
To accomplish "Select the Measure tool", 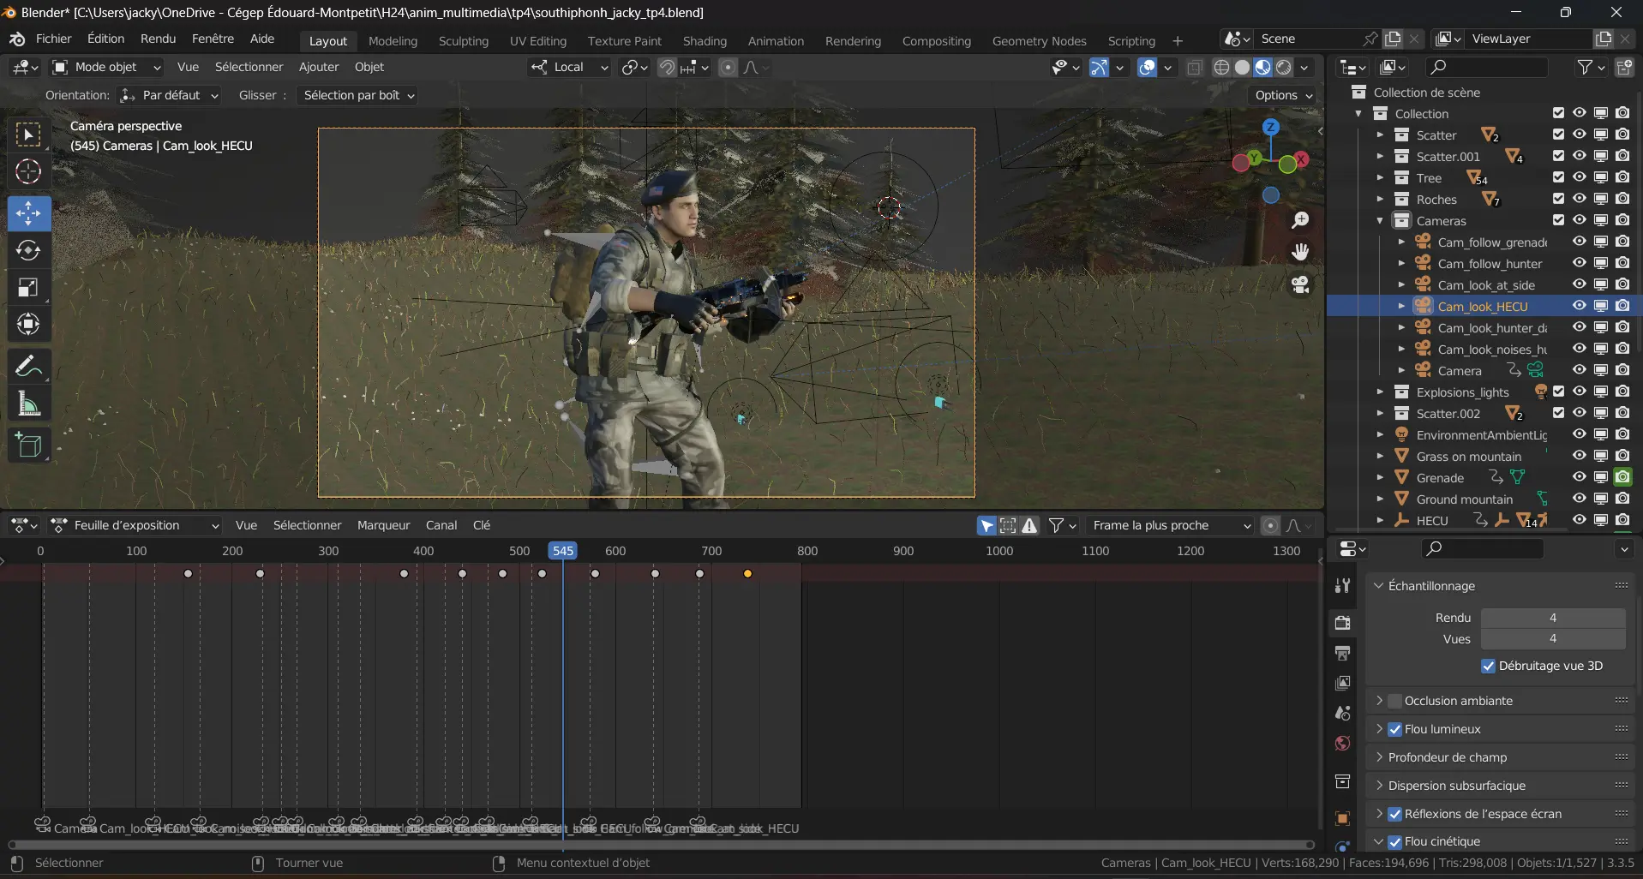I will [x=28, y=404].
